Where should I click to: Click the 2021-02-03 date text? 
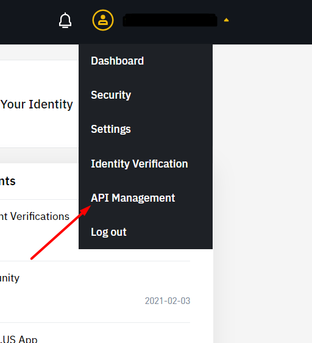pyautogui.click(x=168, y=301)
